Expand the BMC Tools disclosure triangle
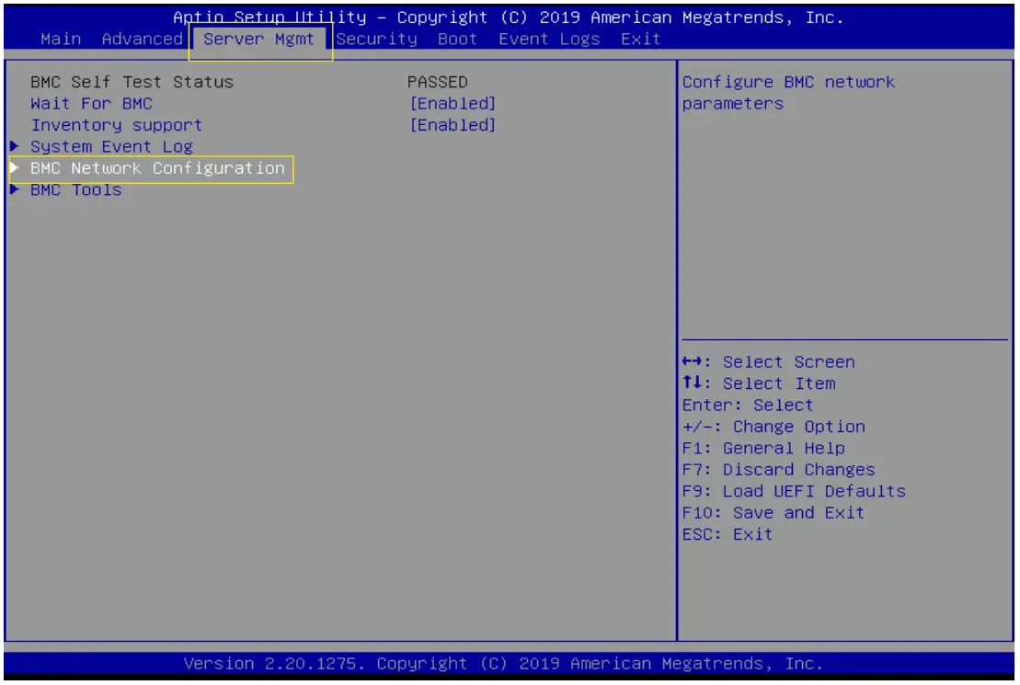Screen dimensions: 1020x685 [16, 189]
